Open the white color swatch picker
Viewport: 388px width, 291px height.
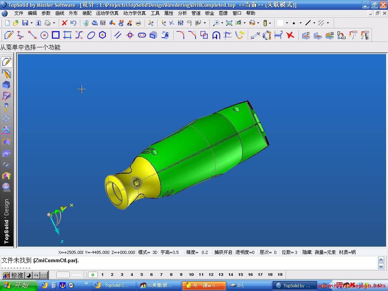280,23
